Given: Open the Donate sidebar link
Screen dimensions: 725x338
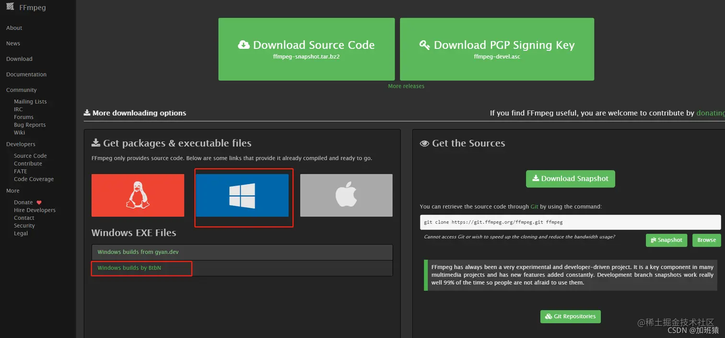Looking at the screenshot, I should tap(23, 202).
